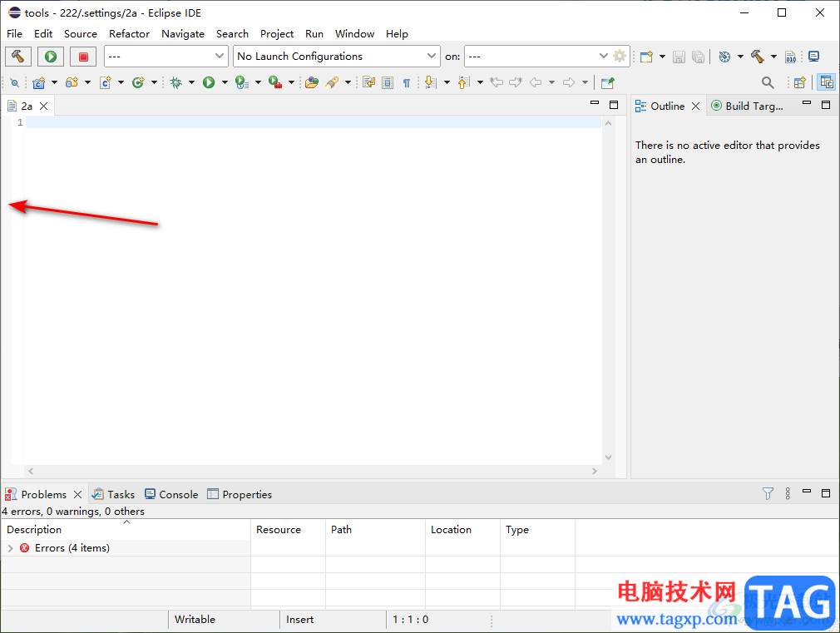This screenshot has height=633, width=840.
Task: Expand the Errors (4 items) row
Action: pos(10,548)
